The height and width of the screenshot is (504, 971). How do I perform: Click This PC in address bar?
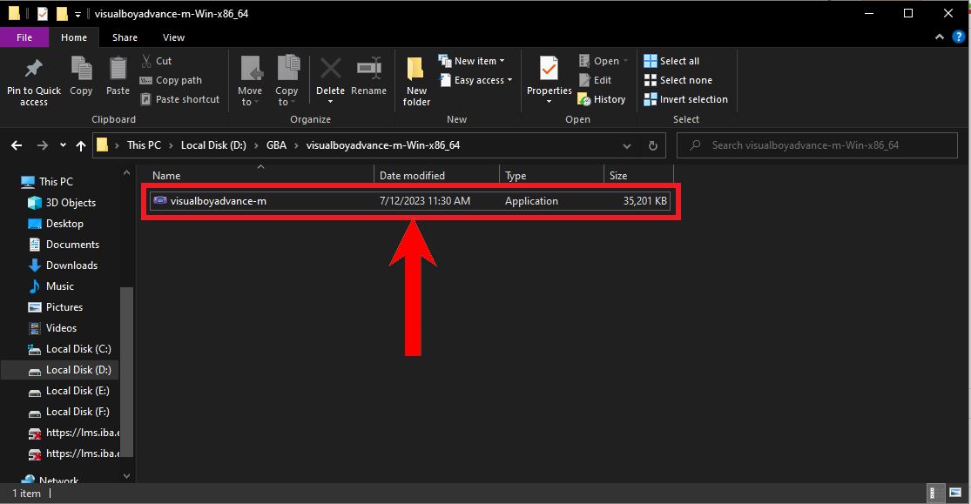pyautogui.click(x=144, y=144)
